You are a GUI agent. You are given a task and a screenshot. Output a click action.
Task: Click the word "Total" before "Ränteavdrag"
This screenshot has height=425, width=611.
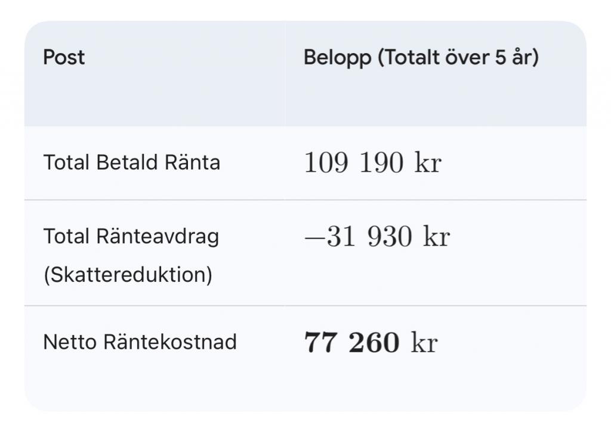[66, 237]
